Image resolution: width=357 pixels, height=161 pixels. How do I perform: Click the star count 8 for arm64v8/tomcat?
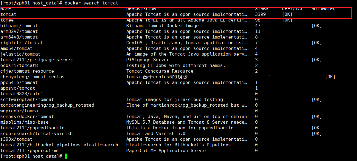(x=256, y=37)
